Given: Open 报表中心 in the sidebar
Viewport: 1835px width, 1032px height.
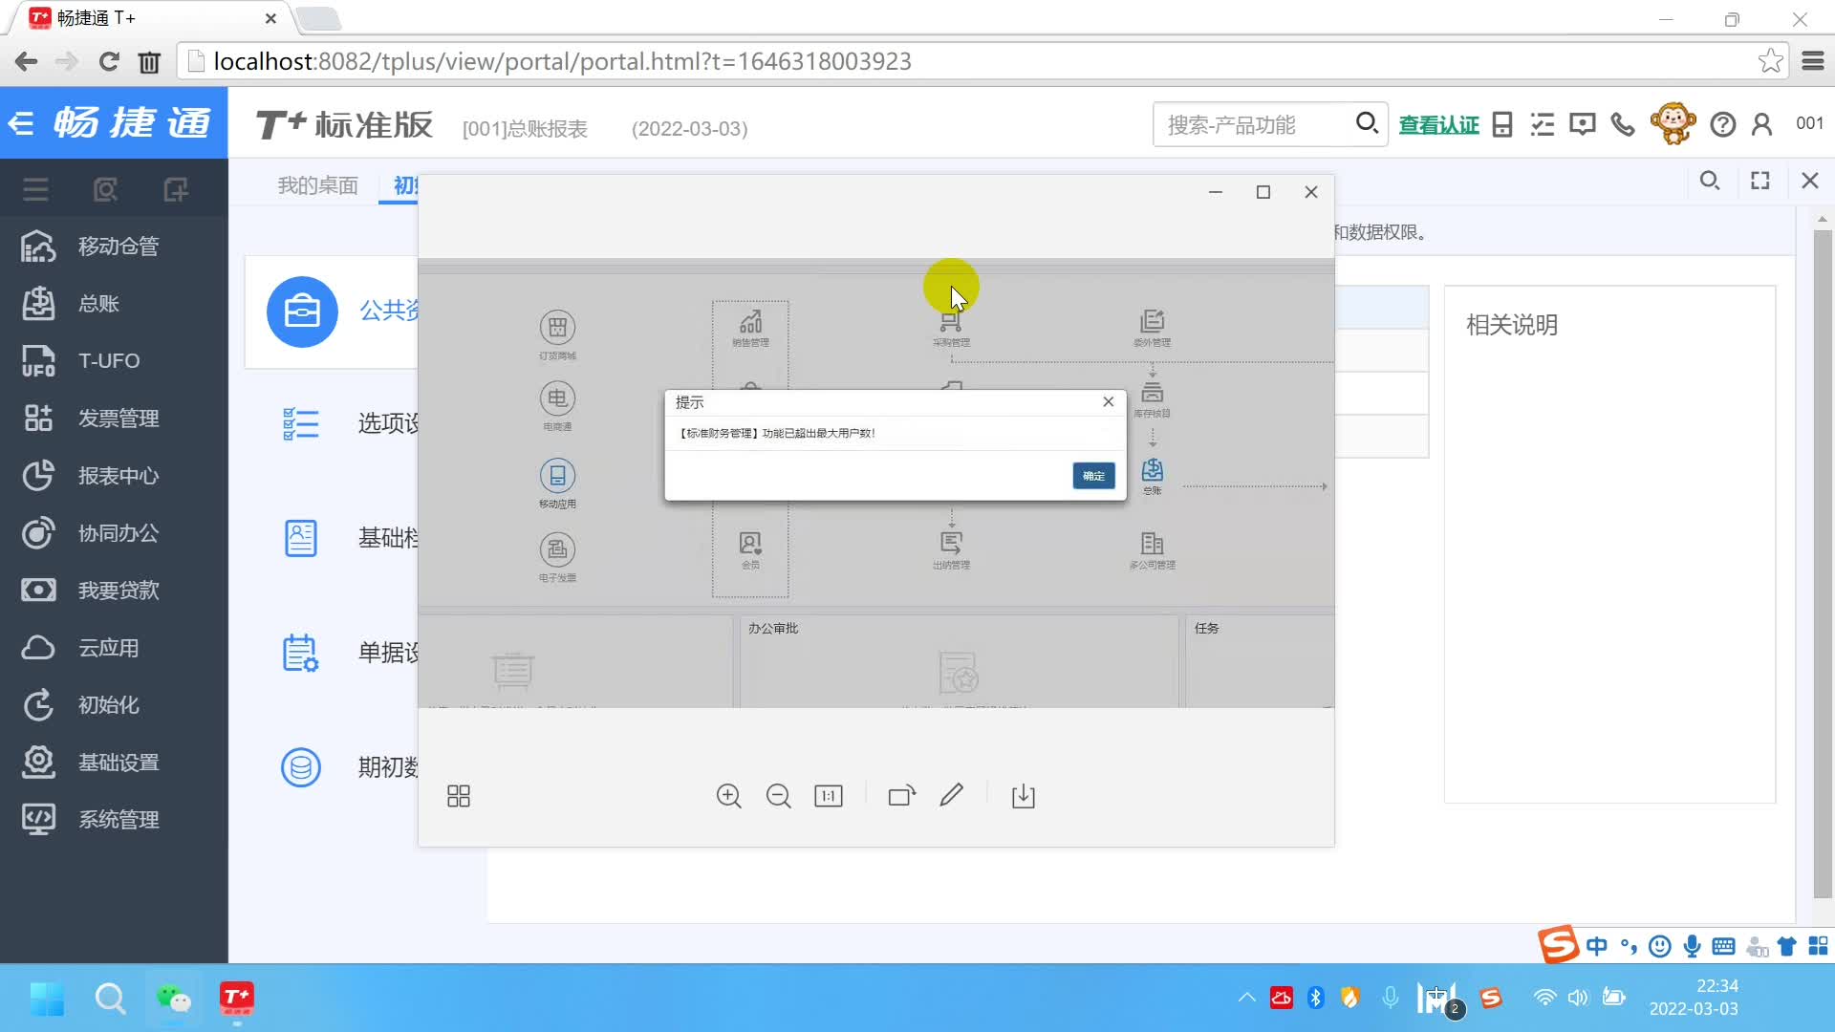Looking at the screenshot, I should (114, 476).
